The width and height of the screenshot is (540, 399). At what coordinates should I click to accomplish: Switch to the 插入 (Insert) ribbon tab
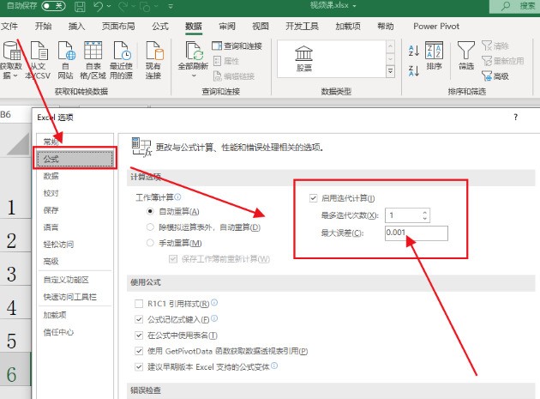[x=76, y=27]
